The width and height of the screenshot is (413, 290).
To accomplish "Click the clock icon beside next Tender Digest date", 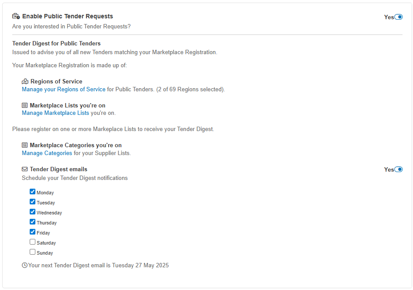I will pos(24,265).
